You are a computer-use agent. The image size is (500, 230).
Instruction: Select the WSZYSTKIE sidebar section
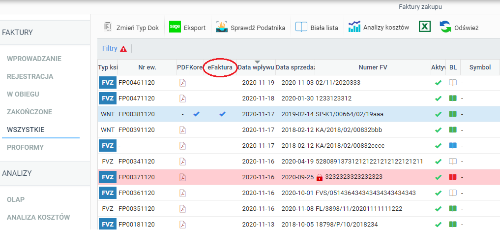click(26, 130)
